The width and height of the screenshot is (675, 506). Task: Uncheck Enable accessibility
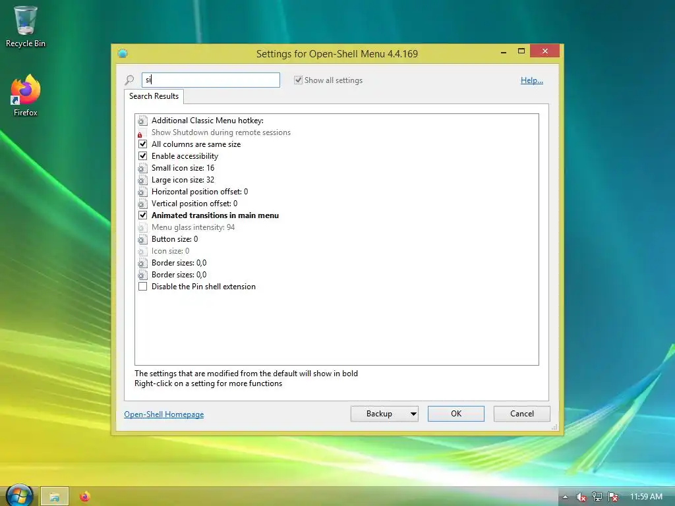click(x=142, y=156)
